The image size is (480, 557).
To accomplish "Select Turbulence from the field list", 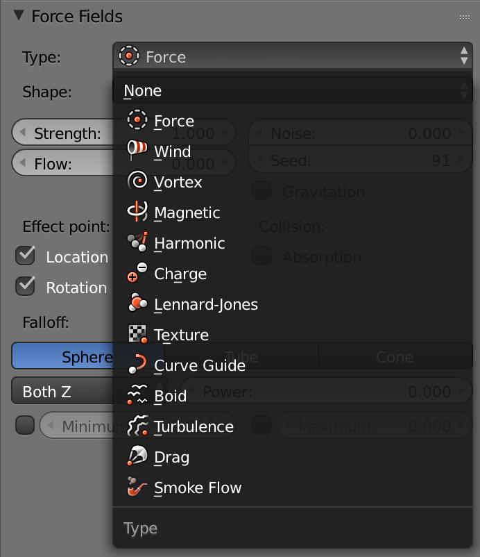I will click(x=194, y=426).
